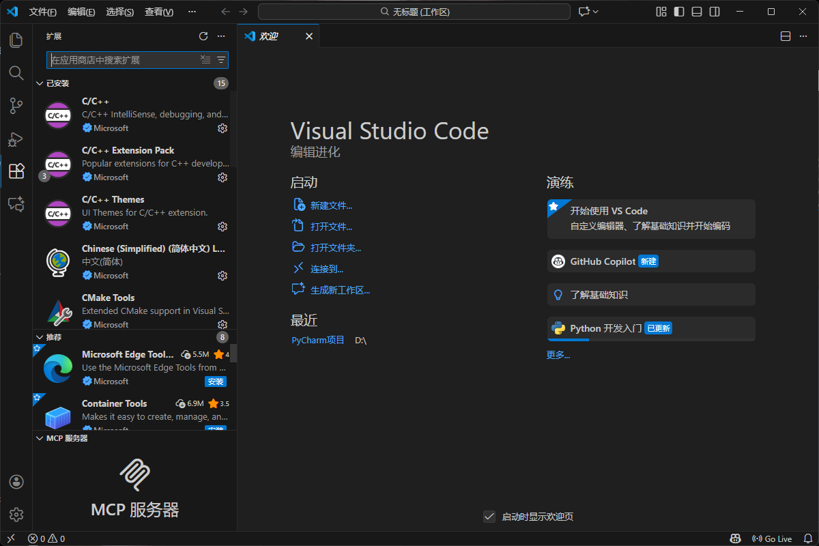Open settings gear for C/C++ Extension Pack
Viewport: 819px width, 546px height.
222,177
